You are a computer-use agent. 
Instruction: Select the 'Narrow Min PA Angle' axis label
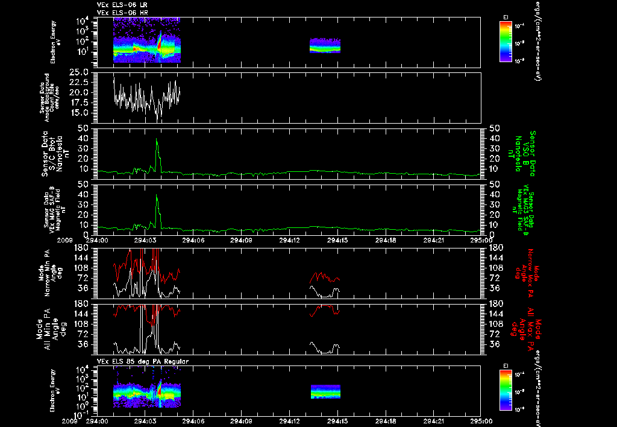[x=51, y=273]
